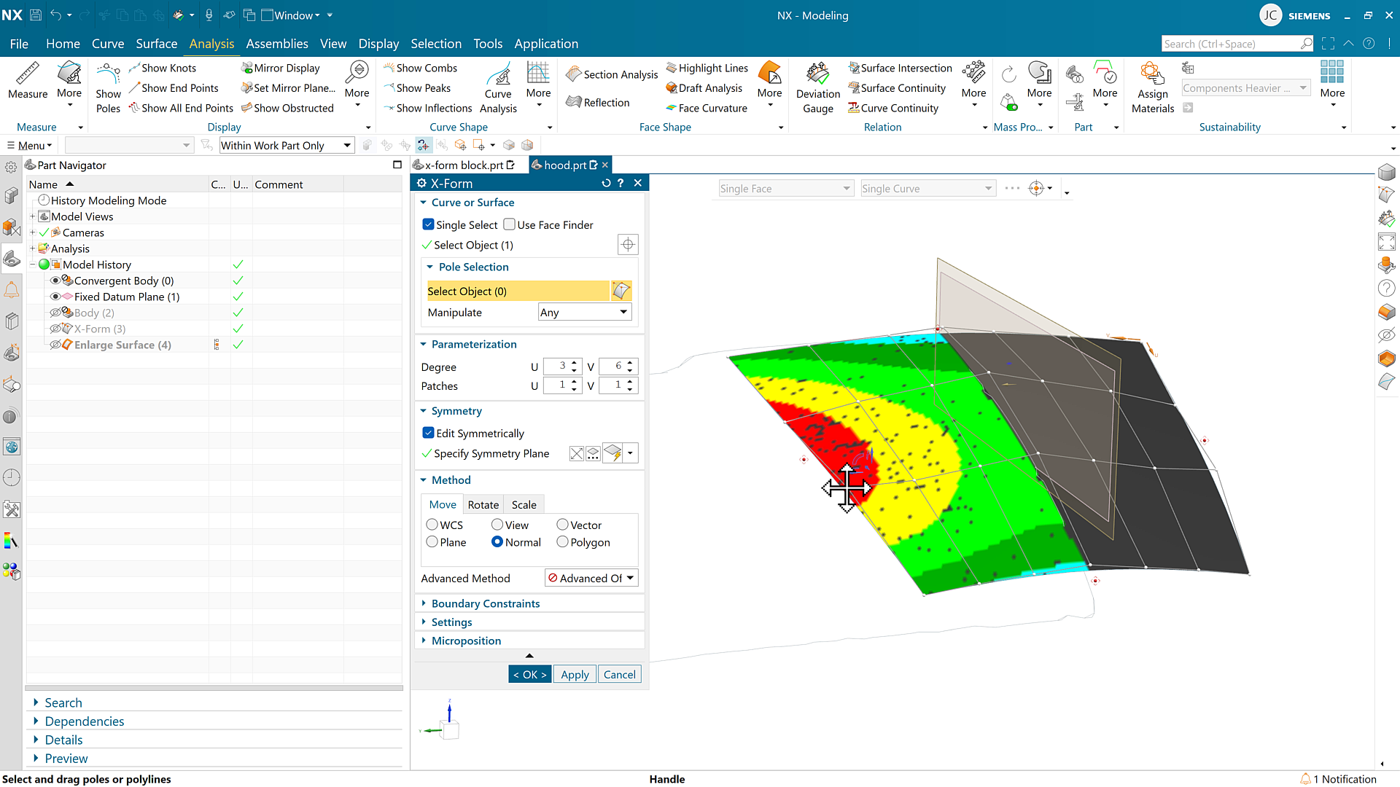
Task: Enable Use Face Finder checkbox
Action: pos(510,224)
